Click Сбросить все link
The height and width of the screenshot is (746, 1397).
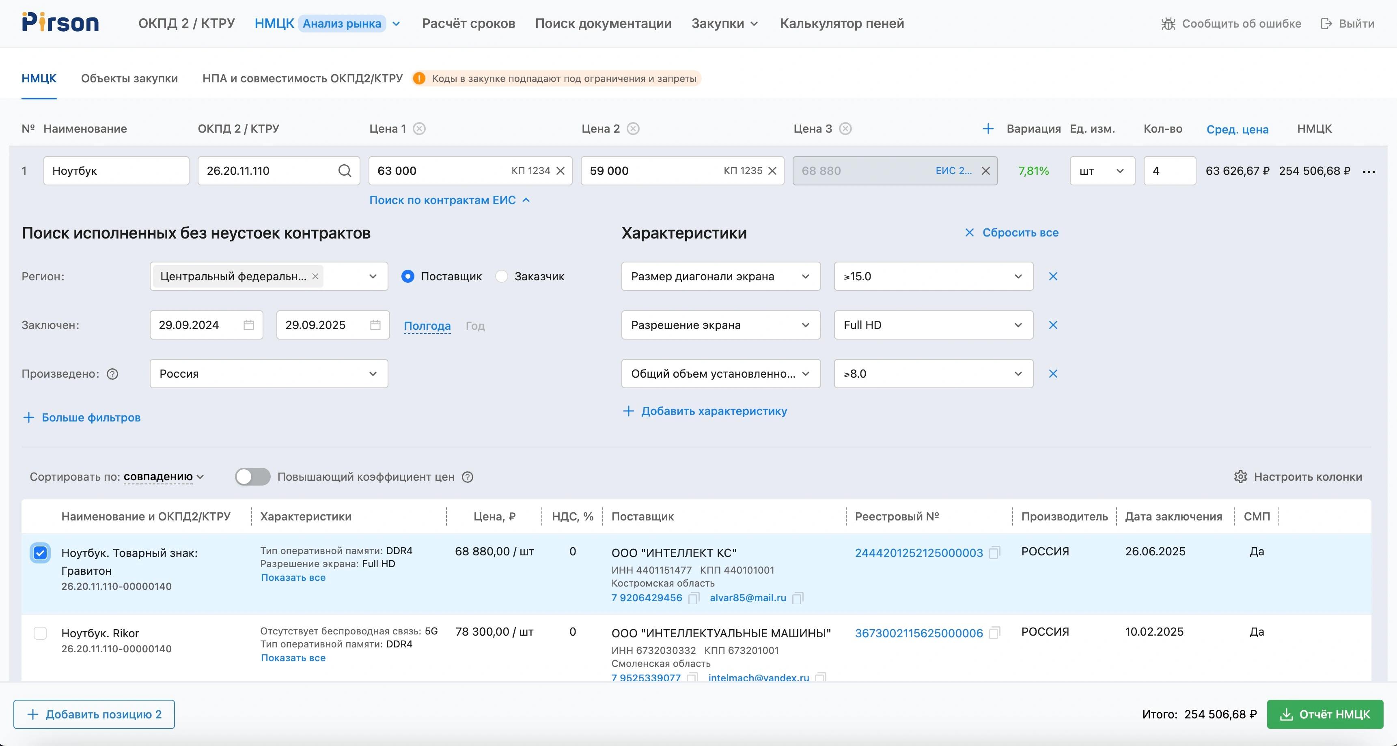pyautogui.click(x=1011, y=232)
